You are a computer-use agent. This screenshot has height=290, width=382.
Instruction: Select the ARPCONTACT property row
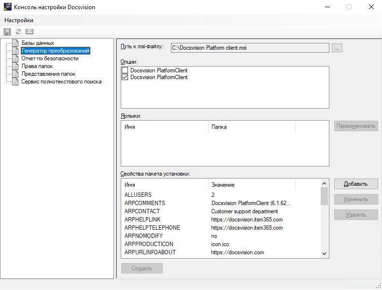142,211
